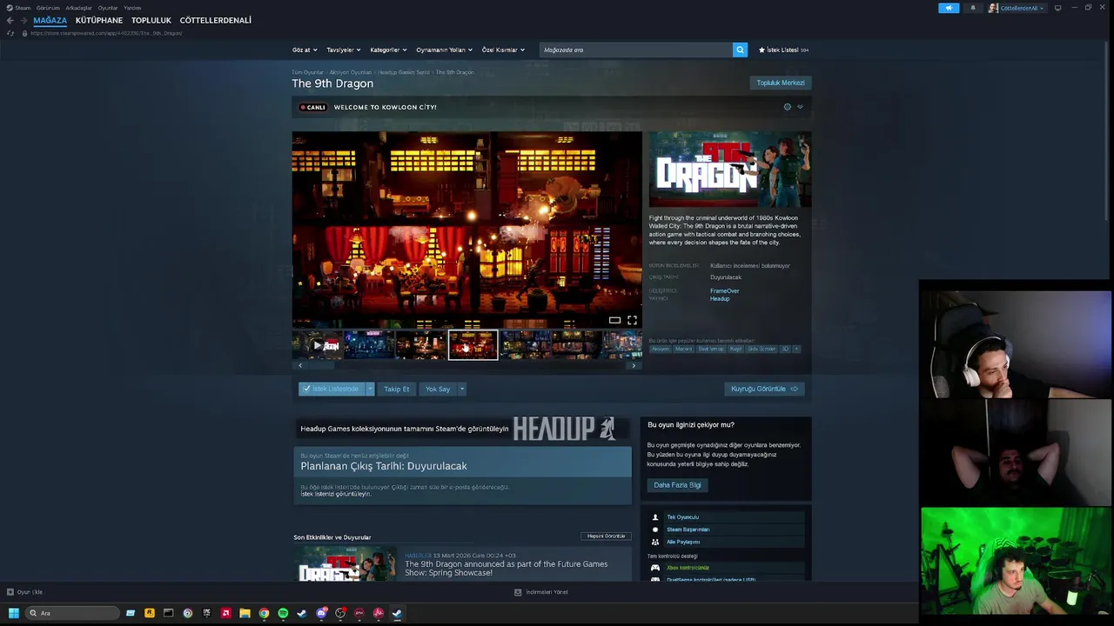Open the announcements megaphone button
Screen dimensions: 1114x626
tap(949, 8)
